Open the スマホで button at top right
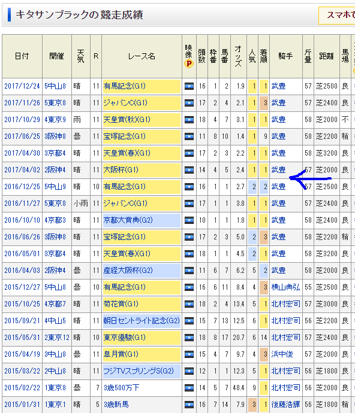Viewport: 355px width, 413px height. (337, 16)
